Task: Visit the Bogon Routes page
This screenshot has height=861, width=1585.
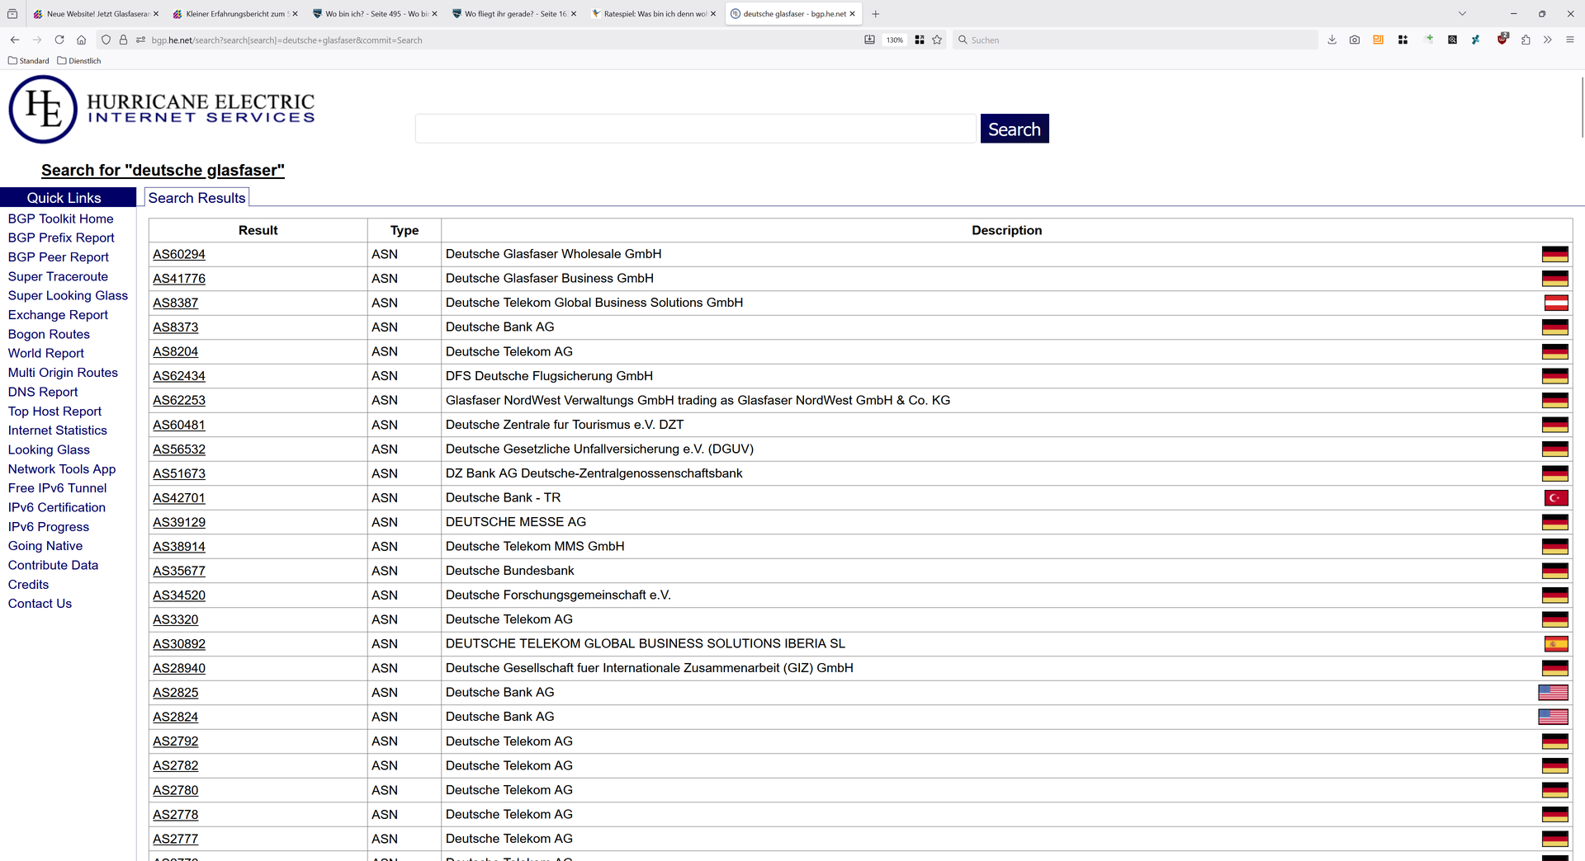Action: pyautogui.click(x=49, y=334)
